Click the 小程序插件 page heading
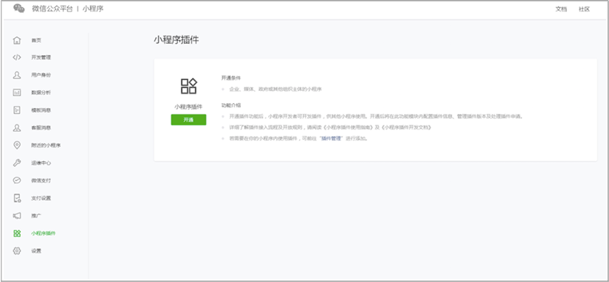Image resolution: width=609 pixels, height=282 pixels. 176,40
